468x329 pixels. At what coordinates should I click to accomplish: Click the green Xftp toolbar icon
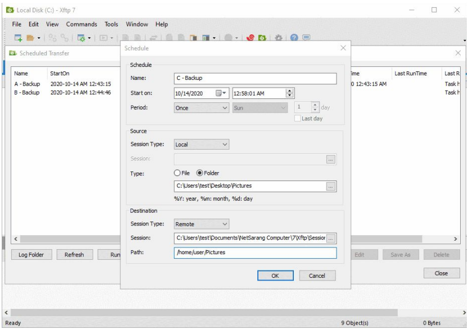[262, 38]
